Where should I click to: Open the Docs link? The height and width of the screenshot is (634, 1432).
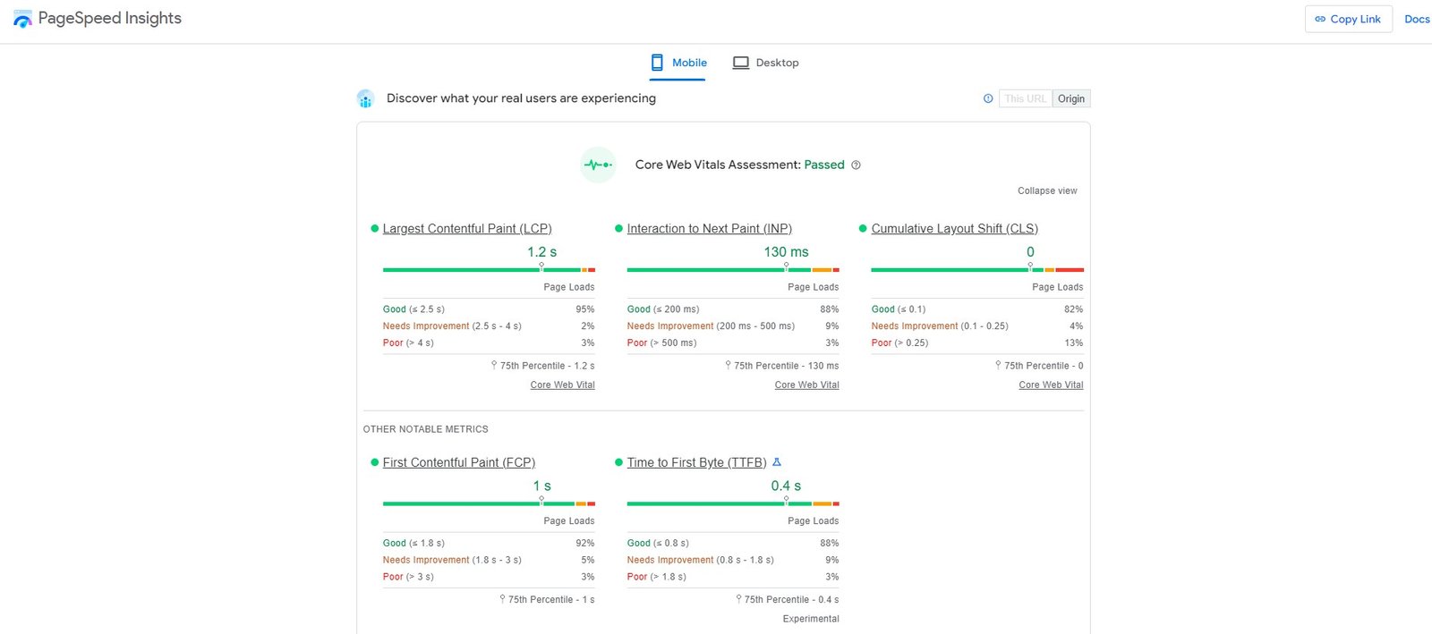click(x=1416, y=19)
